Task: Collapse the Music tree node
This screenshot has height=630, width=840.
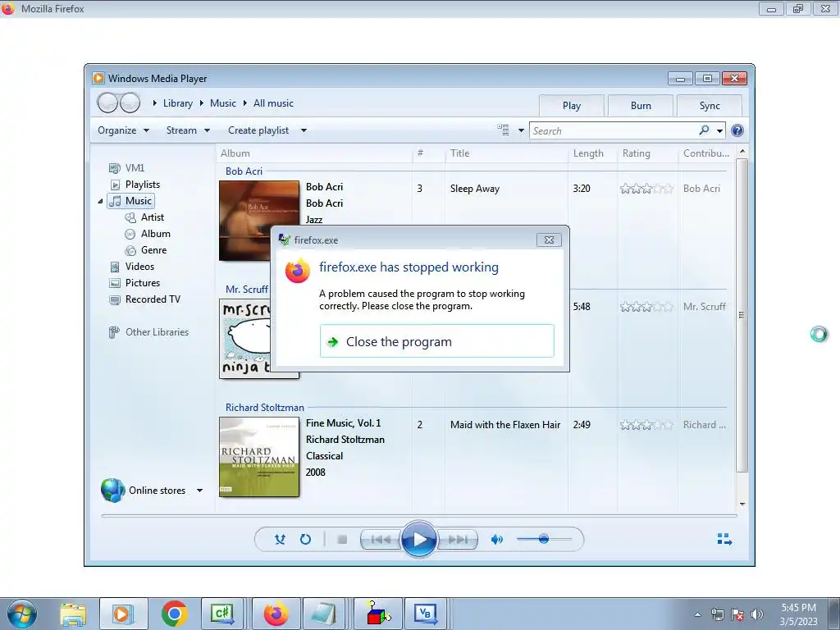Action: [x=100, y=201]
